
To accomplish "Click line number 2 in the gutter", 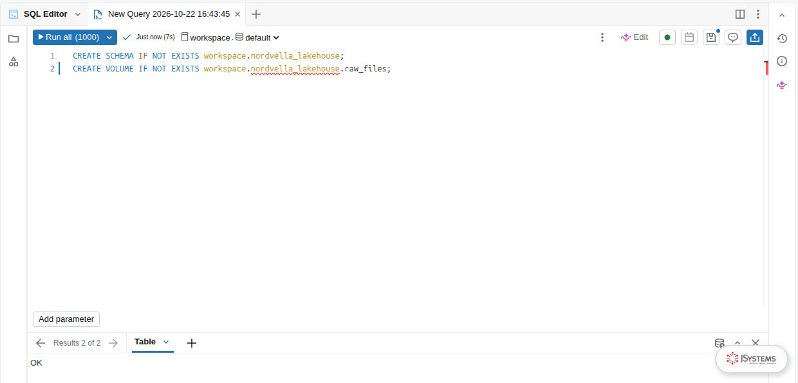I will (52, 69).
